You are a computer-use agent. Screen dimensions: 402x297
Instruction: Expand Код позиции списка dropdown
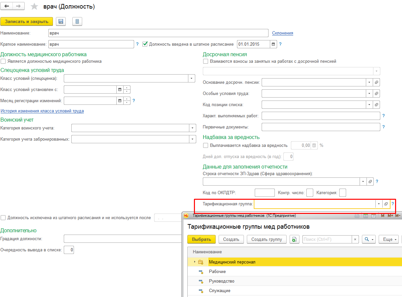[x=369, y=105]
